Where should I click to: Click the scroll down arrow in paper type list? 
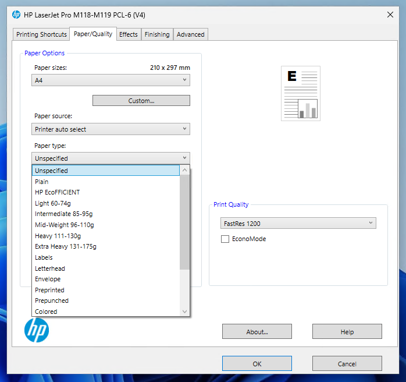coord(184,312)
